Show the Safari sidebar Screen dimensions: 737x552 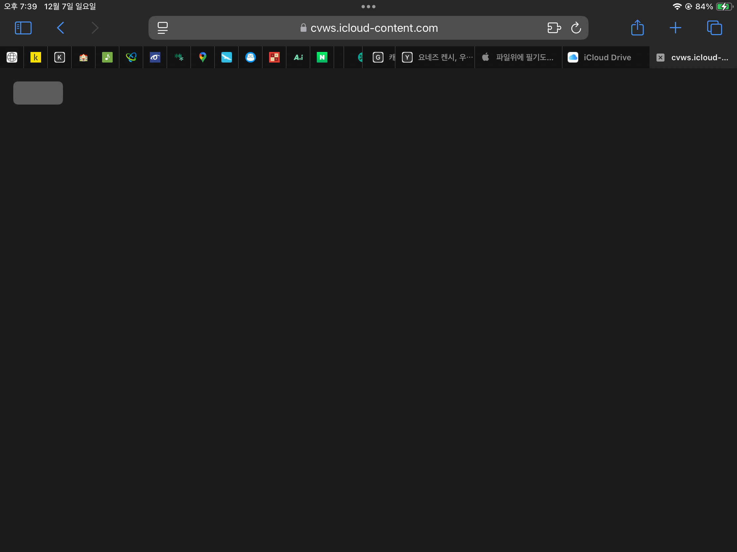click(x=23, y=28)
